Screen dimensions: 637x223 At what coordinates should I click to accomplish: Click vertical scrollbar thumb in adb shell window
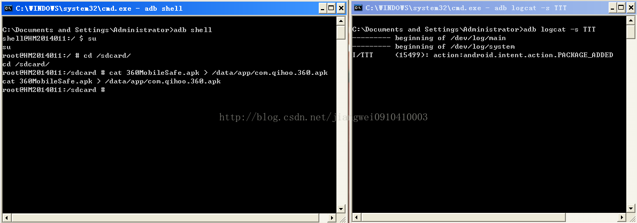[341, 32]
